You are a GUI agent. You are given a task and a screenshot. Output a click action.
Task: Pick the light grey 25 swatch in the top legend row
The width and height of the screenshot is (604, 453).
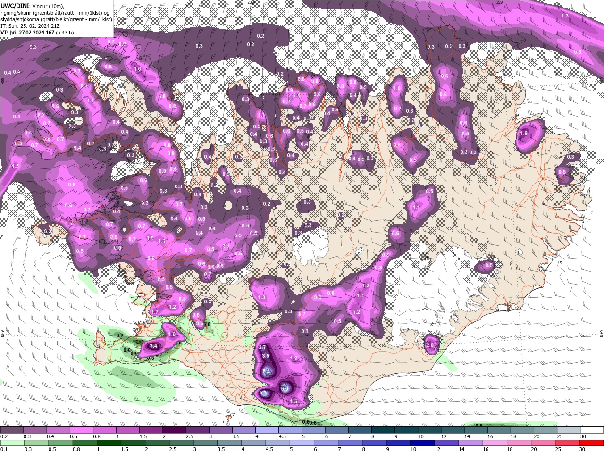(569, 430)
